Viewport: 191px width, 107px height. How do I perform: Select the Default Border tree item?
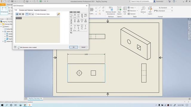[x=8, y=29]
